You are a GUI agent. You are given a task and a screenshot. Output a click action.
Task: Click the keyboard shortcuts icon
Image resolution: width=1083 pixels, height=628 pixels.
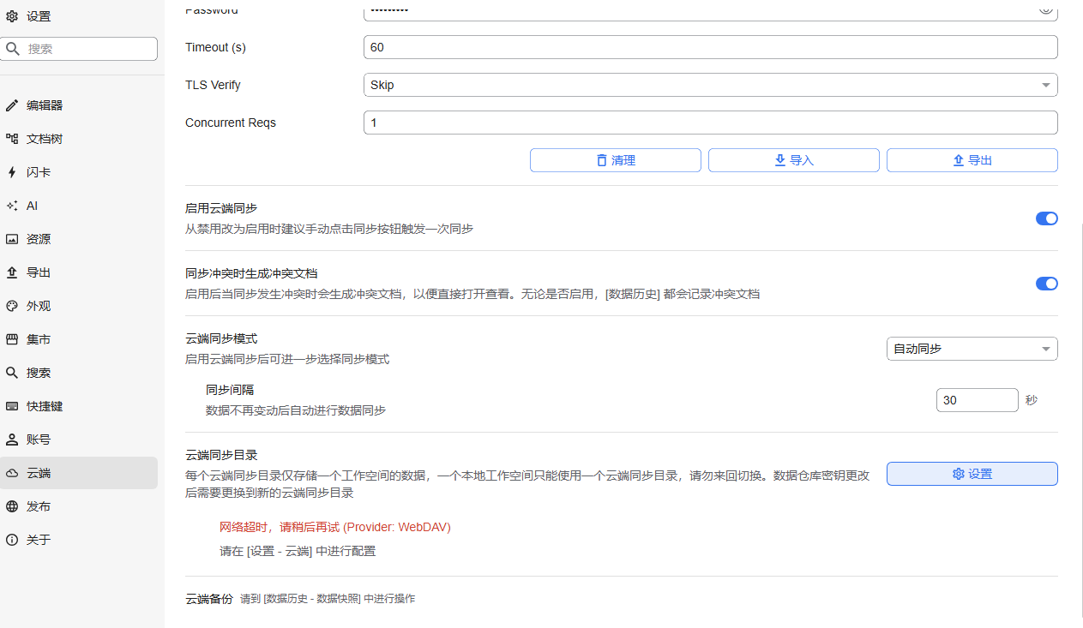(x=12, y=406)
